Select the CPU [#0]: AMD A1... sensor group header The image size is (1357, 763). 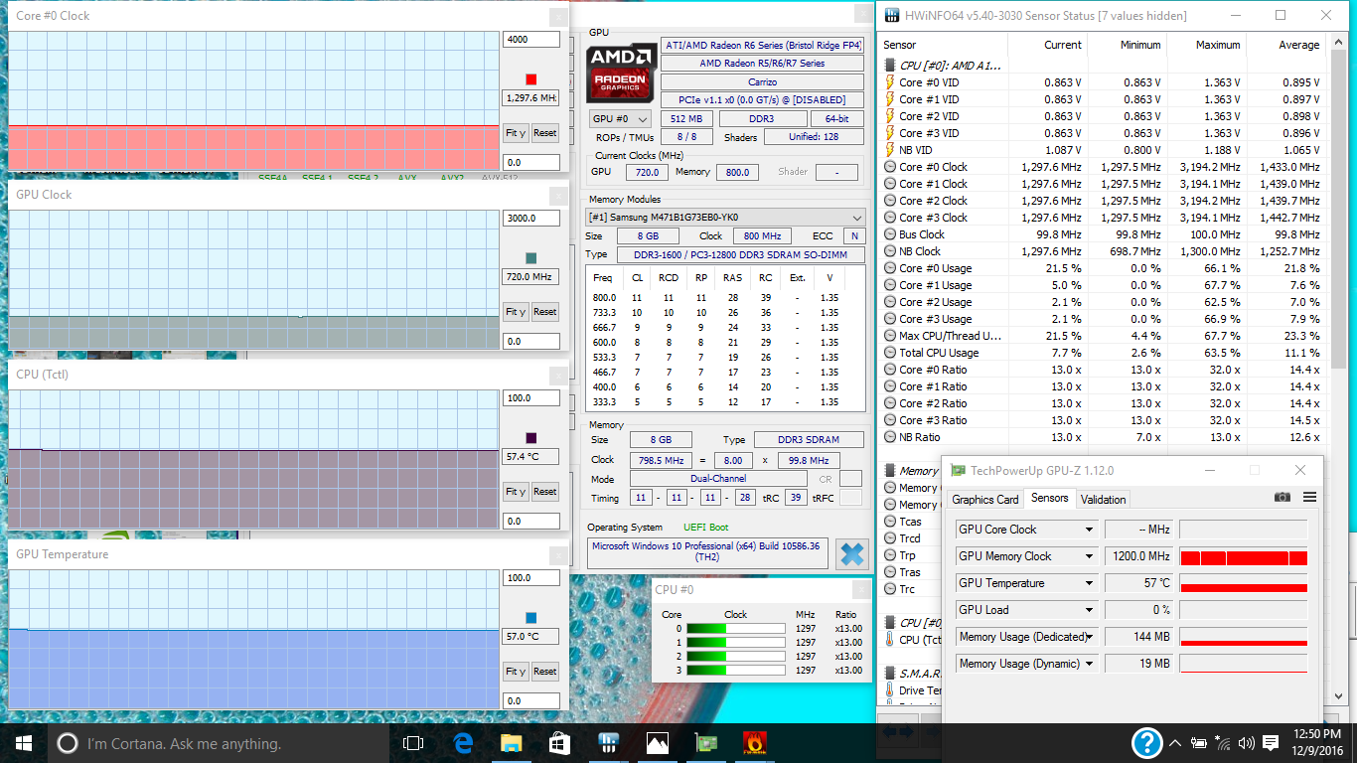(x=950, y=66)
